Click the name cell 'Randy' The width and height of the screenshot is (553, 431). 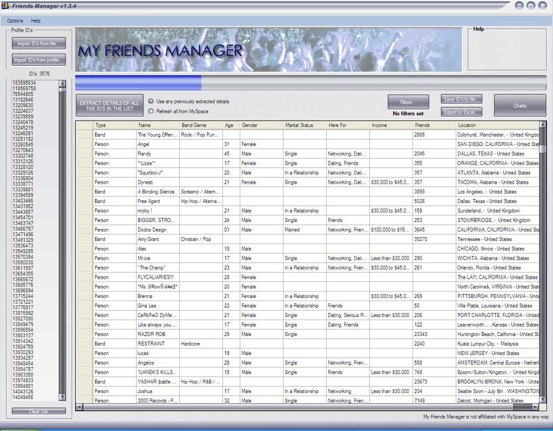[x=157, y=154]
